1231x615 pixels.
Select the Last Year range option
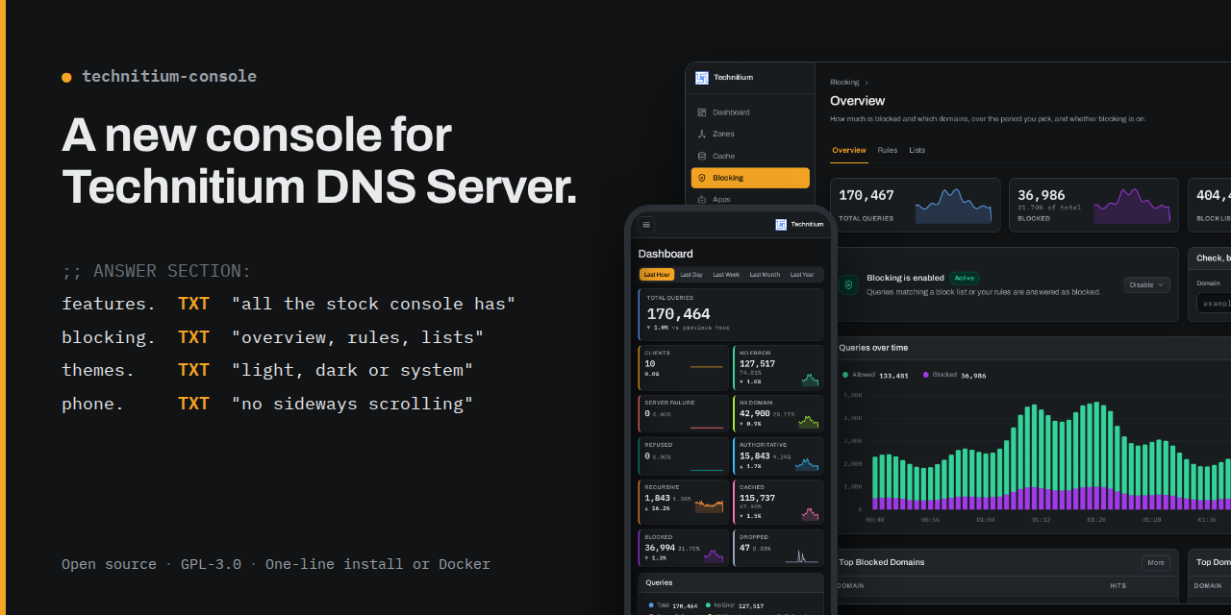coord(802,275)
